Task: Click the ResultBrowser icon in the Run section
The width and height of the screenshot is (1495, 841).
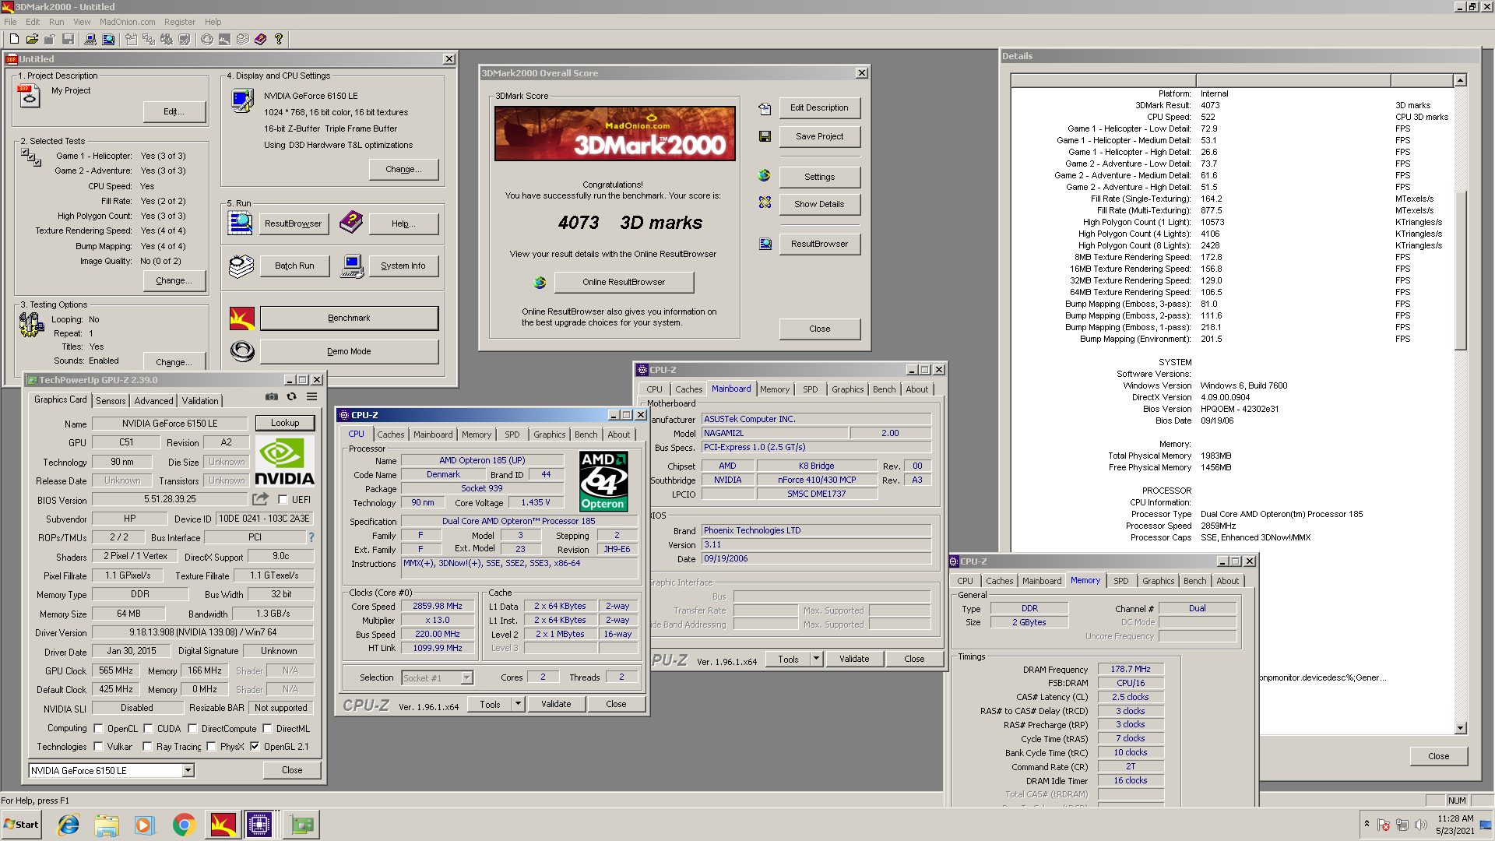Action: [241, 223]
